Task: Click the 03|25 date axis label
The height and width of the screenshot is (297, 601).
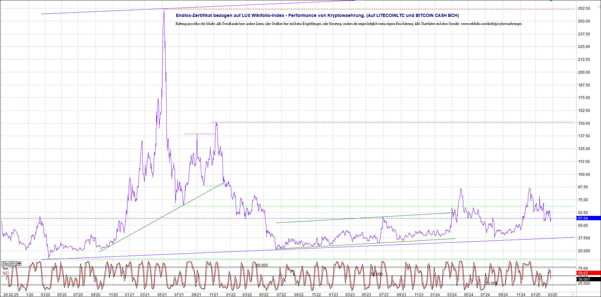Action: click(553, 295)
